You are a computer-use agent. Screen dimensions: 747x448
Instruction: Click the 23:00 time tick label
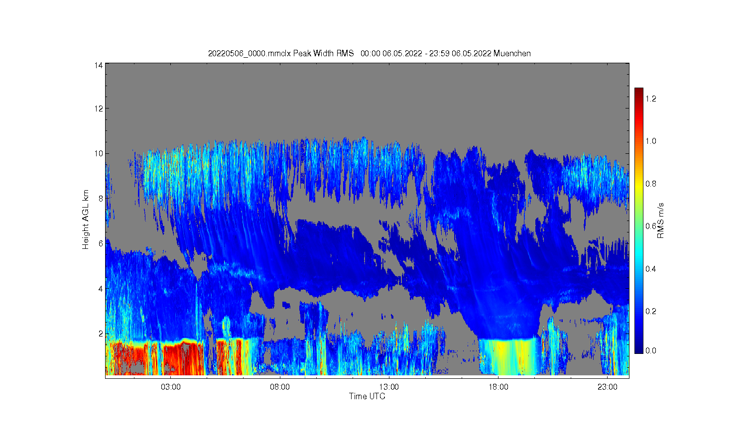tap(608, 387)
